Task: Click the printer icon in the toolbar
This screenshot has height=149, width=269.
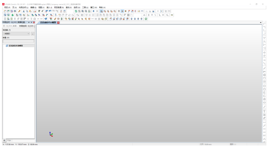Action: pos(15,11)
